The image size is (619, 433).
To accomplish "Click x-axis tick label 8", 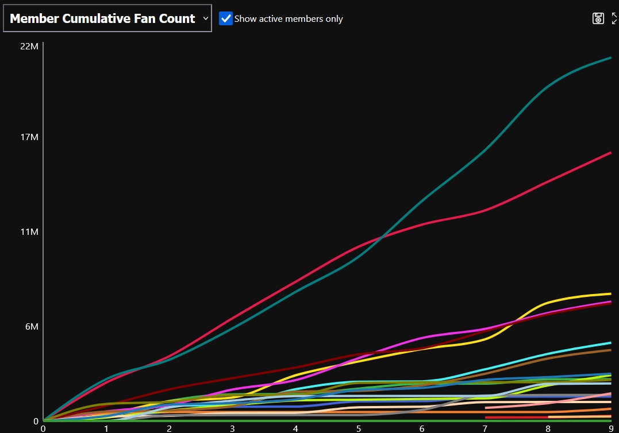I will pyautogui.click(x=548, y=428).
